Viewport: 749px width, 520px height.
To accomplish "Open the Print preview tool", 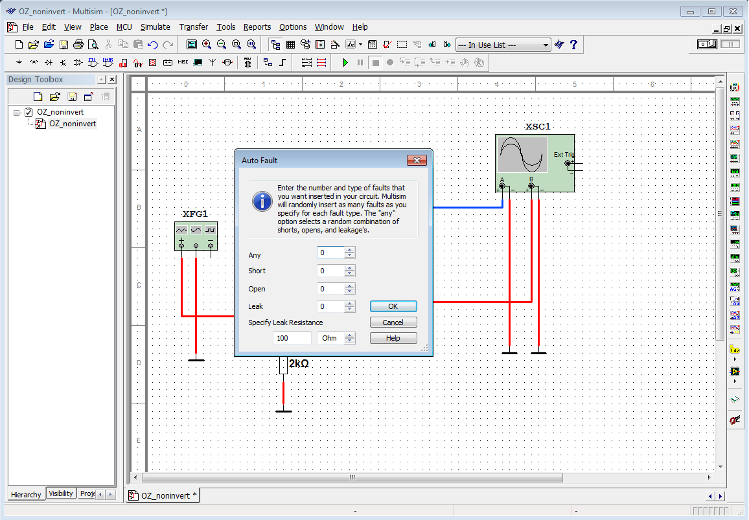I will tap(93, 45).
